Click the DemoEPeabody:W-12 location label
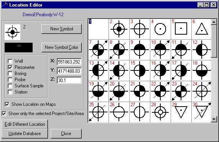 pos(43,15)
